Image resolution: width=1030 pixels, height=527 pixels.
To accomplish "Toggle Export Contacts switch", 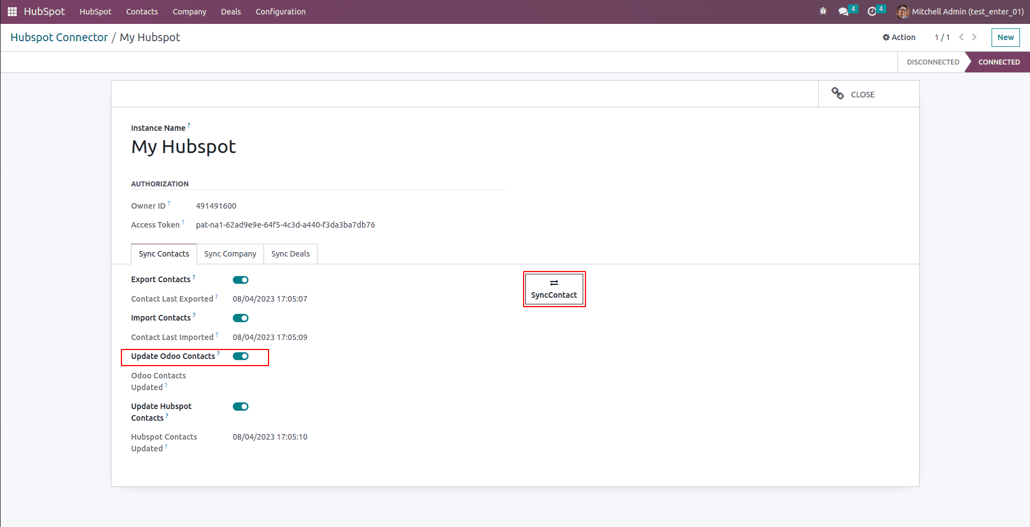I will pos(241,280).
